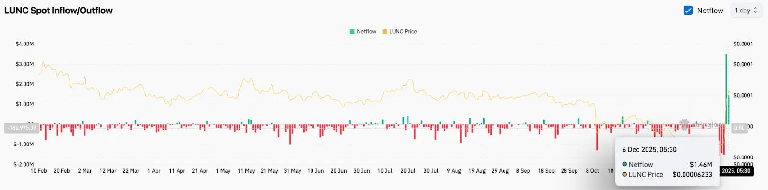
Task: Click the $3.00M left axis label
Action: pos(24,64)
